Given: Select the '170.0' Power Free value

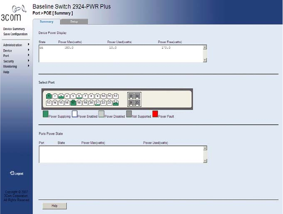Looking at the screenshot, I should click(166, 48).
